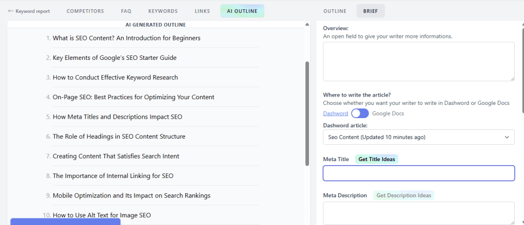
Task: Click the Meta Description text area
Action: (x=419, y=213)
